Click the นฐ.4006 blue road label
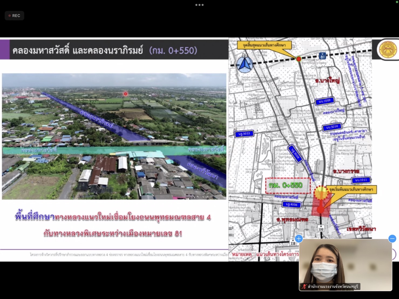The image size is (399, 299). (291, 204)
